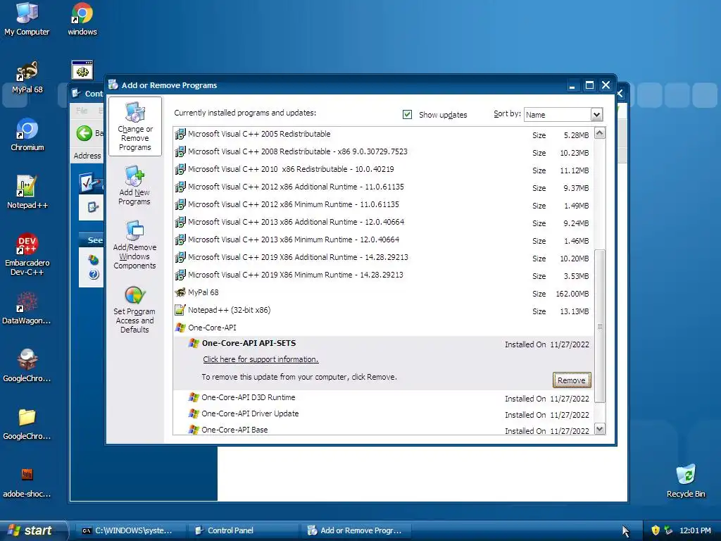Expand the See Also panel in Control Panel
The image size is (721, 541).
click(92, 240)
